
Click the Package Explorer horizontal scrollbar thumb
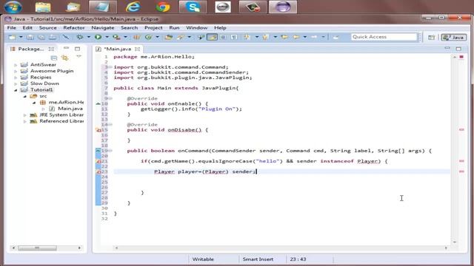[x=37, y=248]
